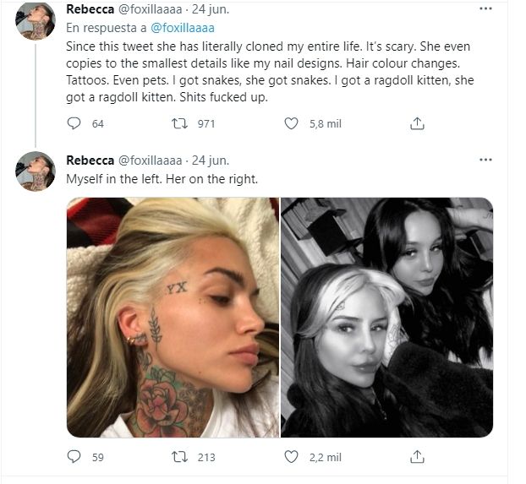Viewport: 526px width, 484px height.
Task: Open Rebecca's avatar on the first tweet
Action: tap(36, 20)
